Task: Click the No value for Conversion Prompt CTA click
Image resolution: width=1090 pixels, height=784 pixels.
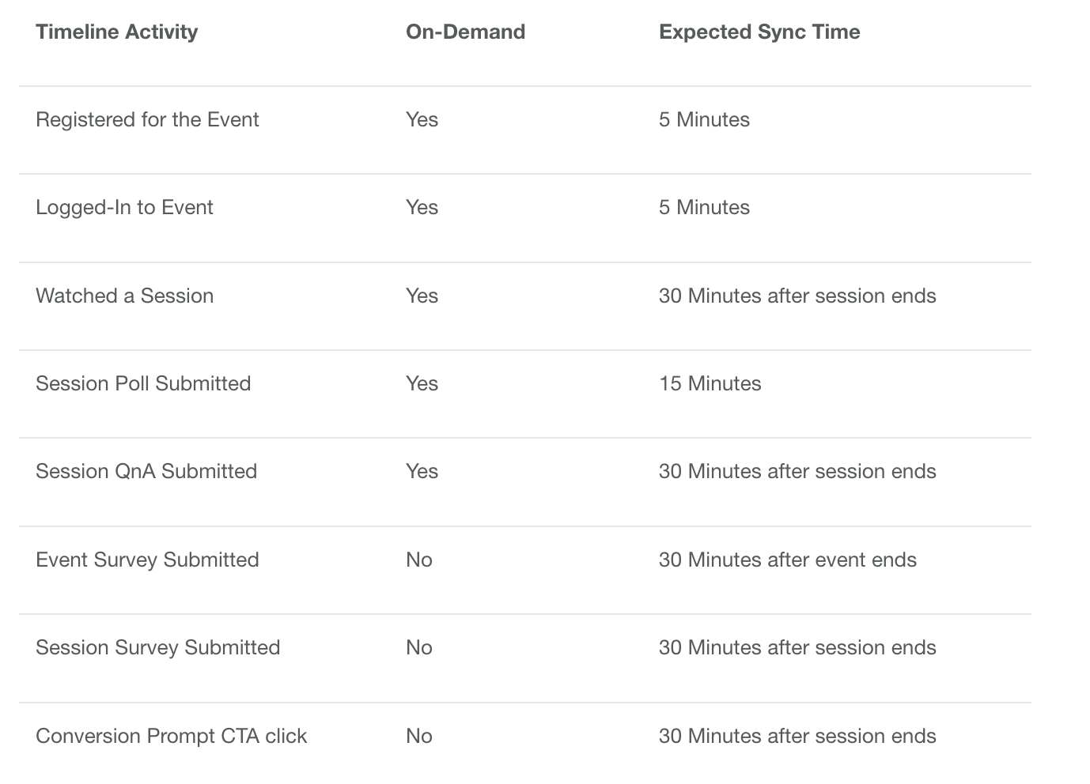Action: click(x=418, y=736)
